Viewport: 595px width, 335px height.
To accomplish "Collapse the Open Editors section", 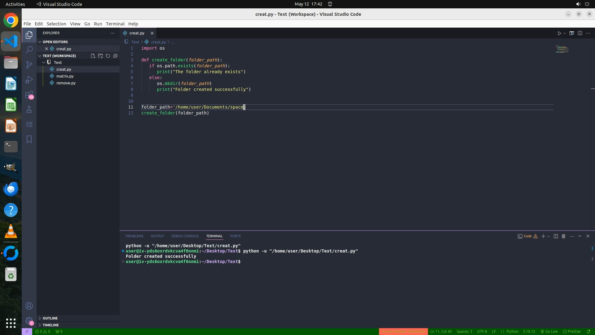I will tap(55, 42).
